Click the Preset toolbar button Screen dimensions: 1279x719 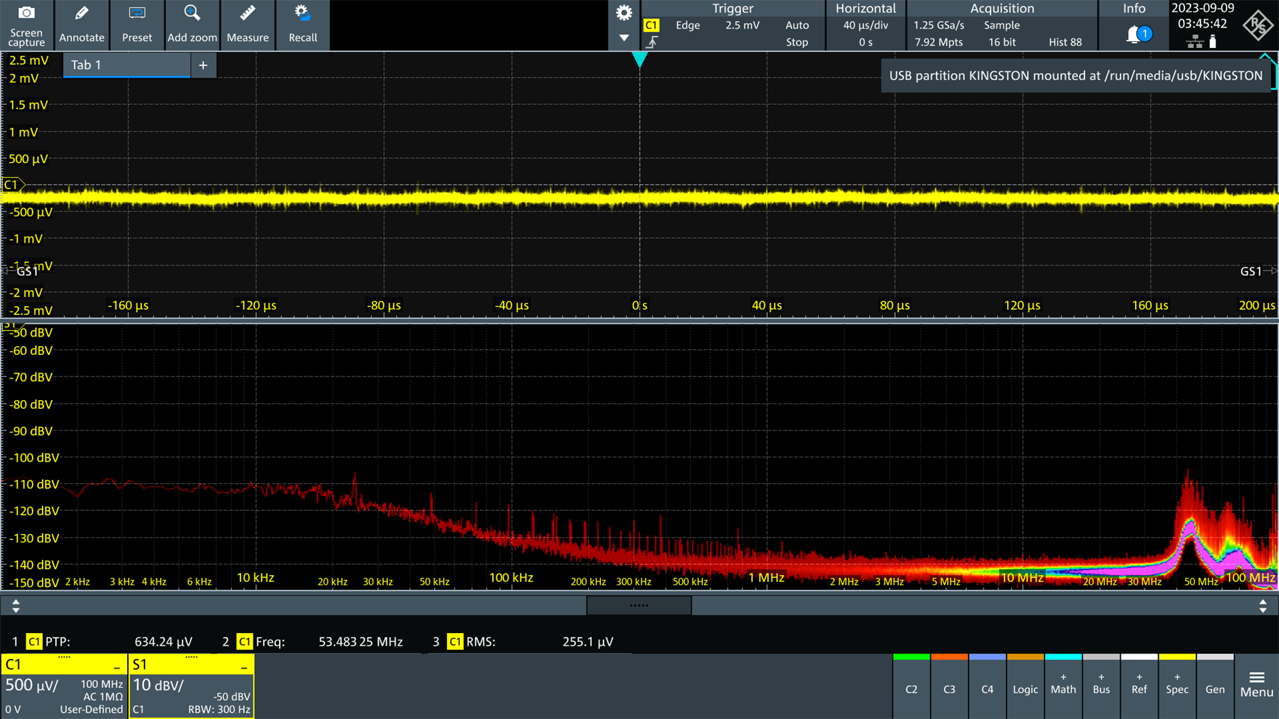pos(137,25)
